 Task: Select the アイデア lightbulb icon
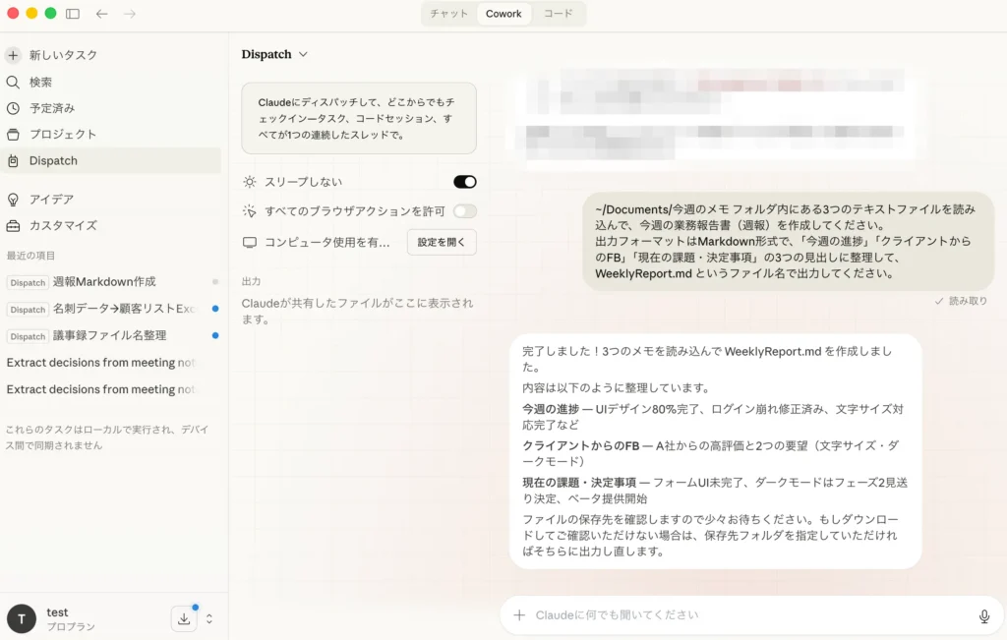[x=13, y=198]
